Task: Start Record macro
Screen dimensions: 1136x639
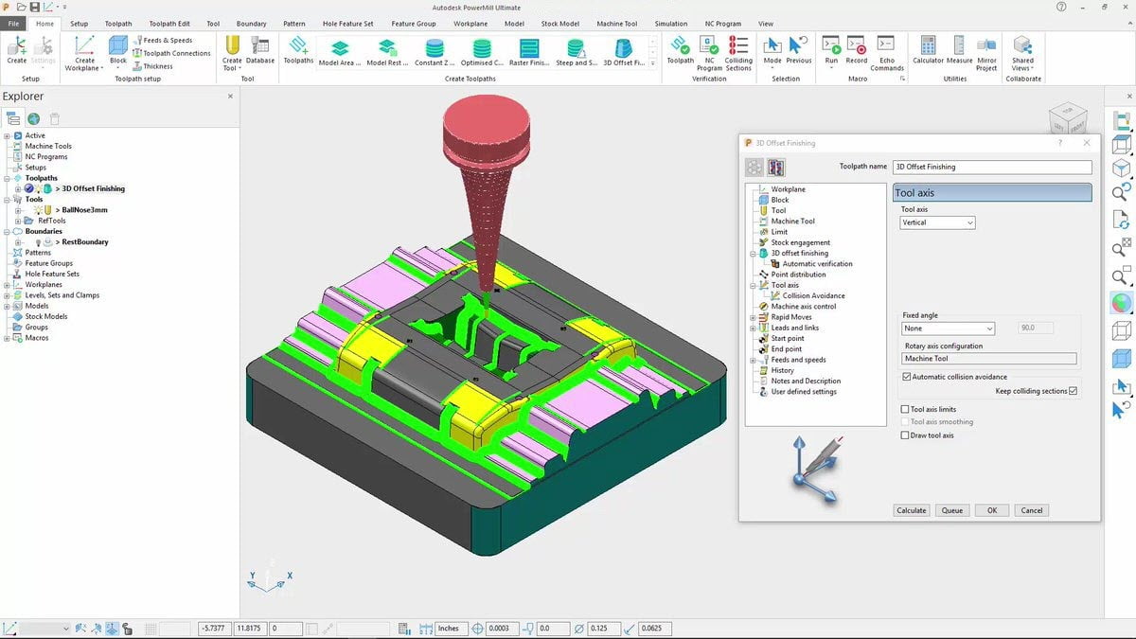Action: pos(857,50)
